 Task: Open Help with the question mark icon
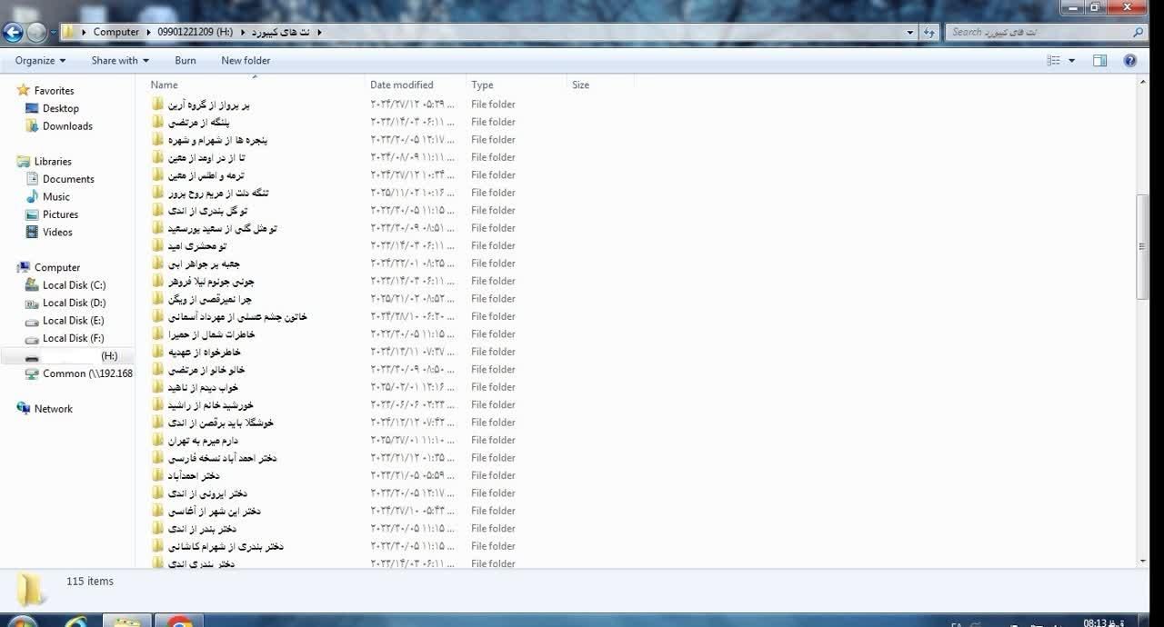coord(1130,61)
